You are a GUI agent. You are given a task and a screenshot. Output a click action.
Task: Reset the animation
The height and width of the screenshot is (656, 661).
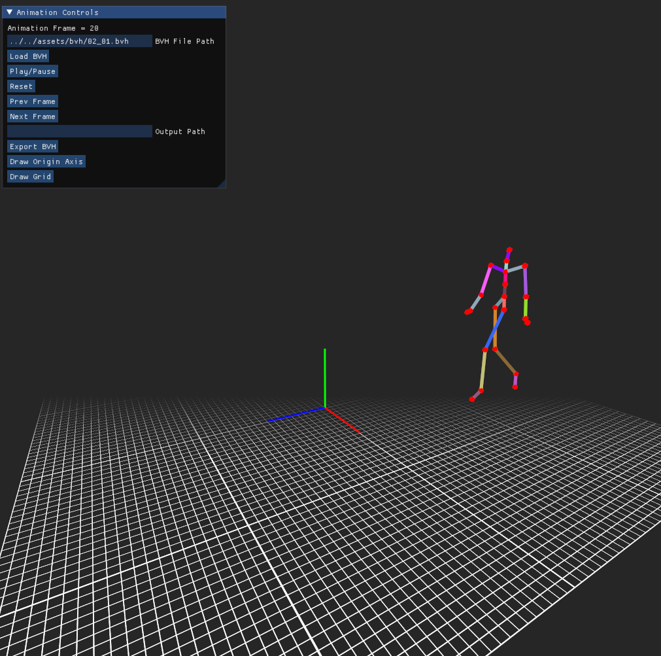click(21, 86)
